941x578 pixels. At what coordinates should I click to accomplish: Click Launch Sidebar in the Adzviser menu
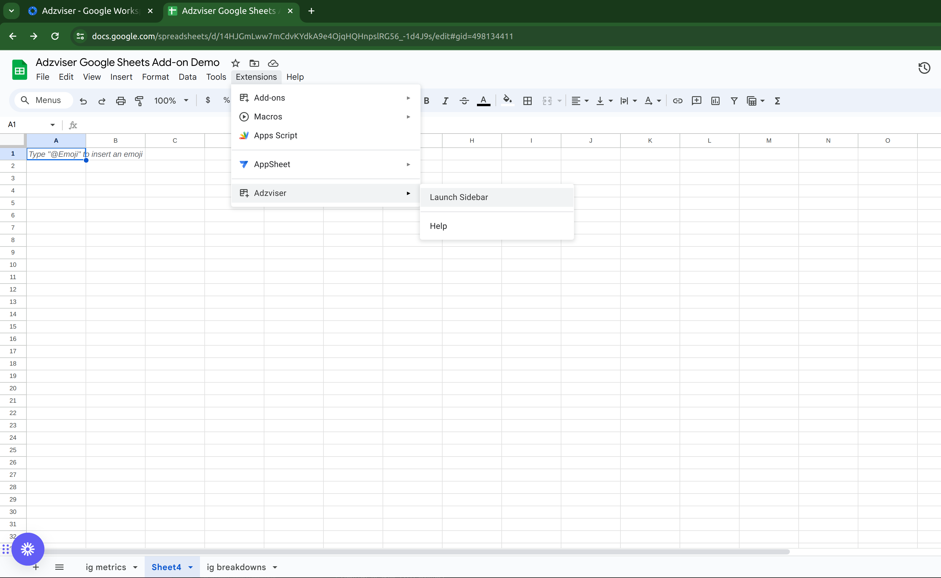point(458,197)
